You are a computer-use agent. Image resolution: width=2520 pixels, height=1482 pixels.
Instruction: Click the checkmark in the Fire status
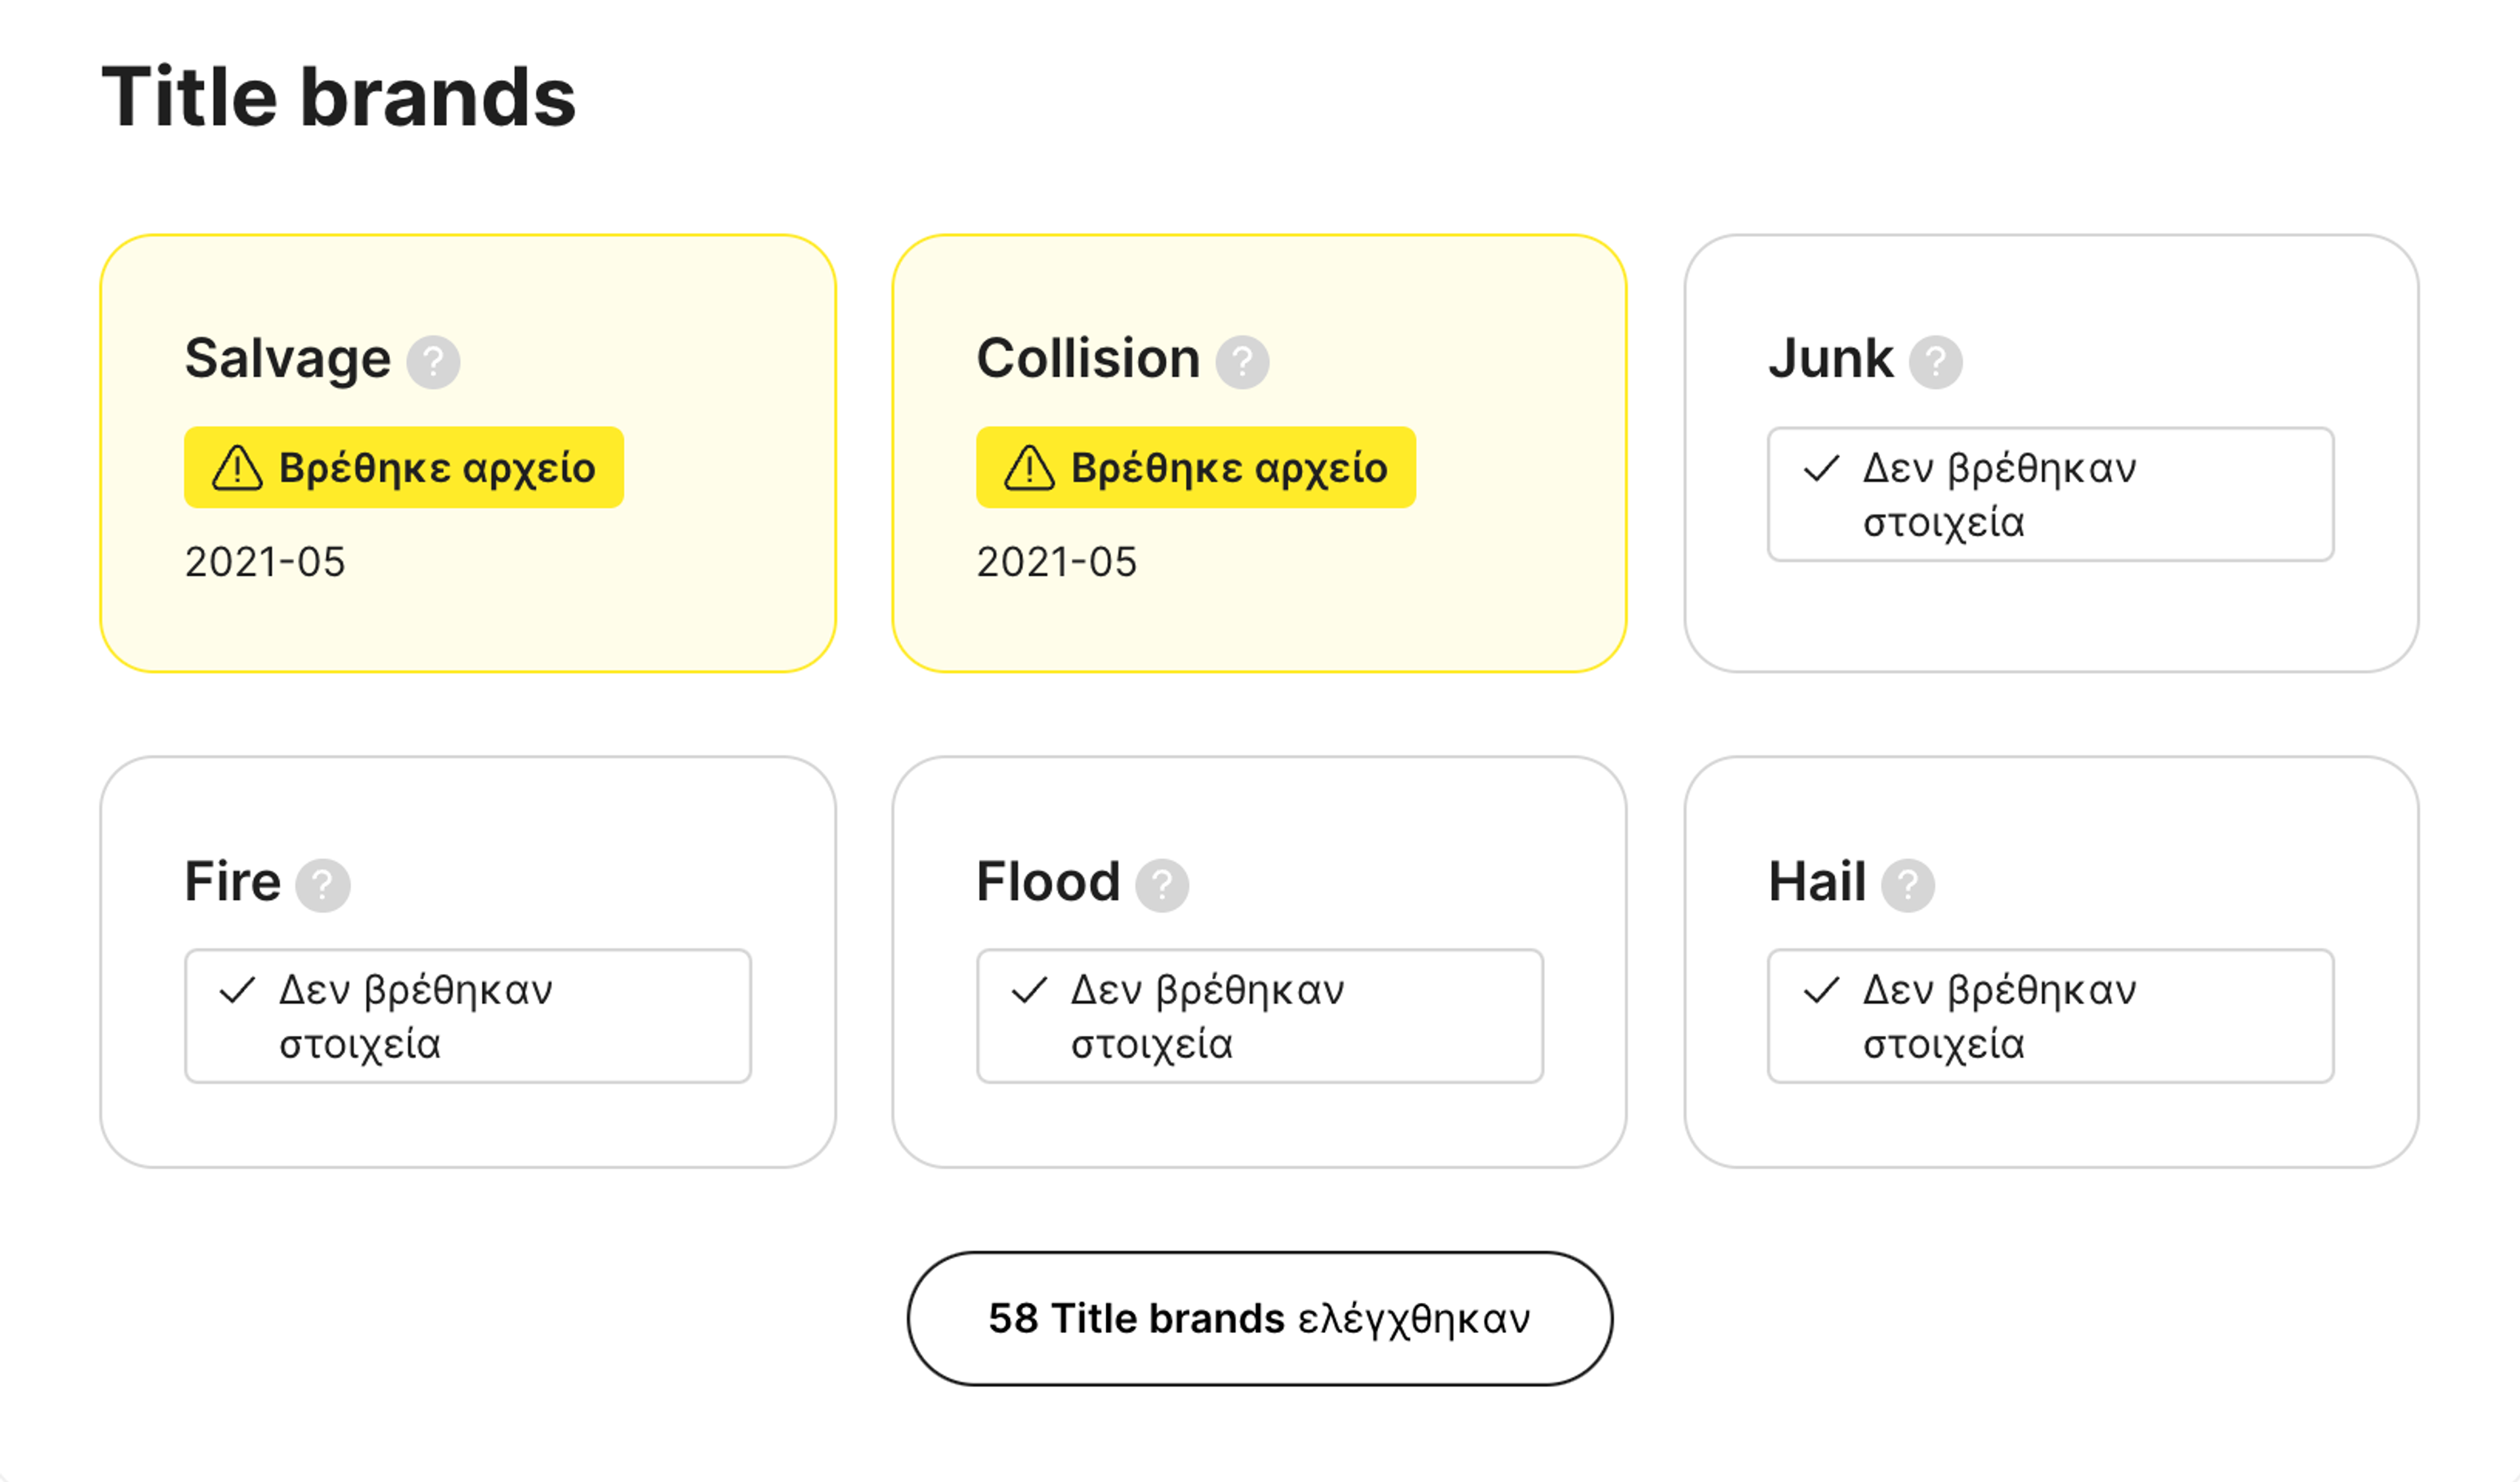[237, 990]
